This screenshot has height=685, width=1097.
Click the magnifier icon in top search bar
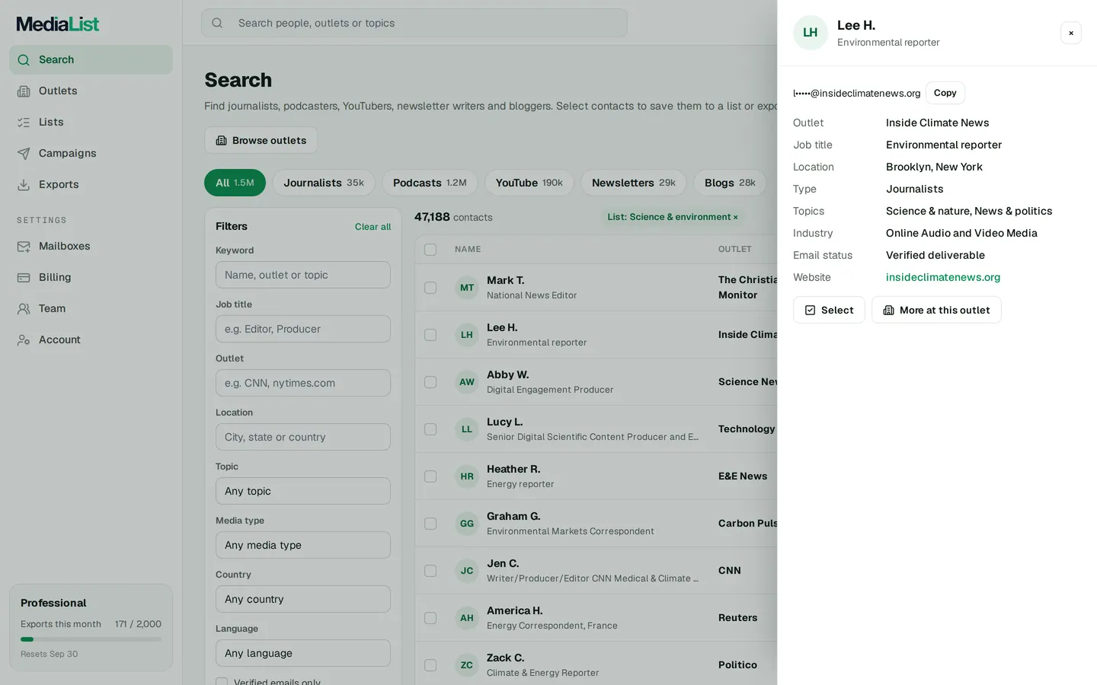217,23
